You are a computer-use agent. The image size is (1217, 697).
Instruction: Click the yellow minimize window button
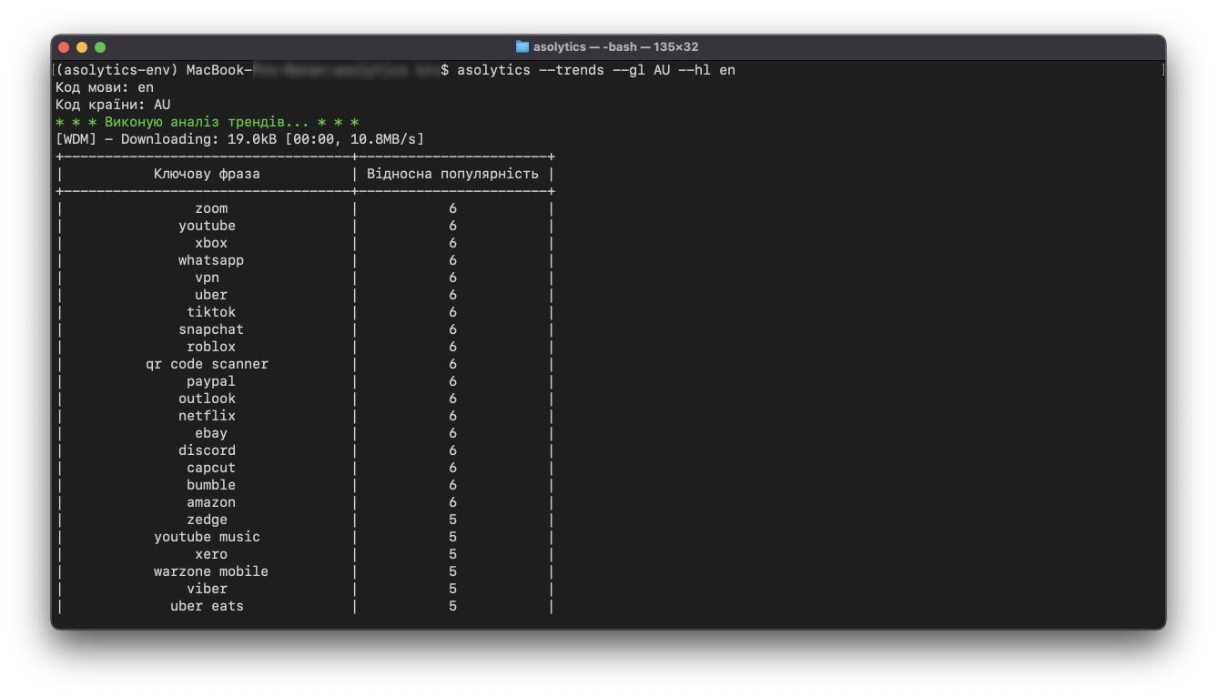(x=82, y=47)
